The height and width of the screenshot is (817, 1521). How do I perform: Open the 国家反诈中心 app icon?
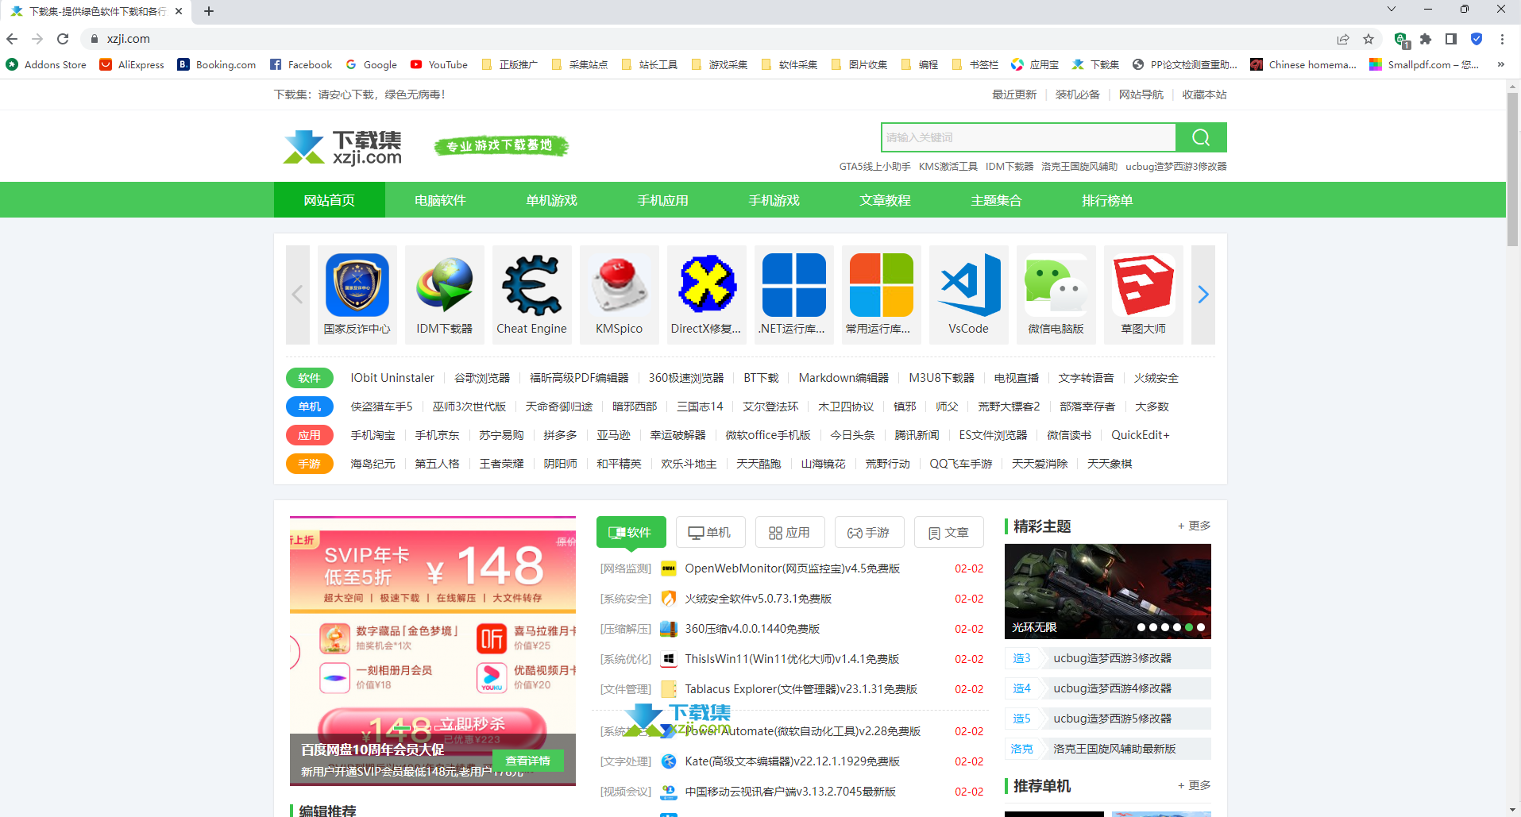point(357,285)
